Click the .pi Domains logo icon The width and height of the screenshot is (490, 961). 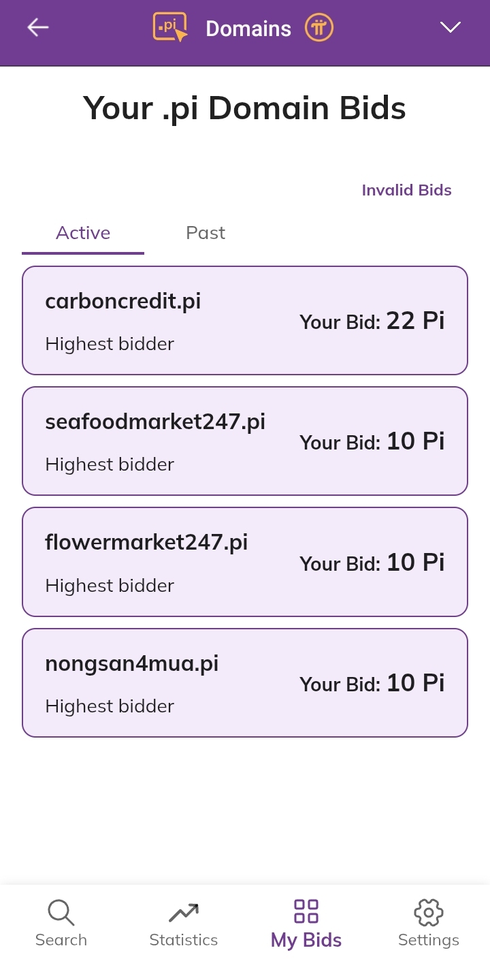(170, 27)
